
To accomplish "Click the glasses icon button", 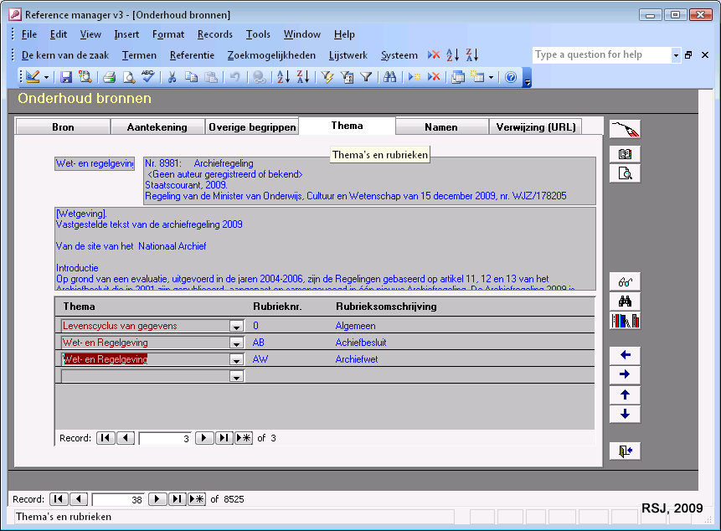I will point(625,281).
